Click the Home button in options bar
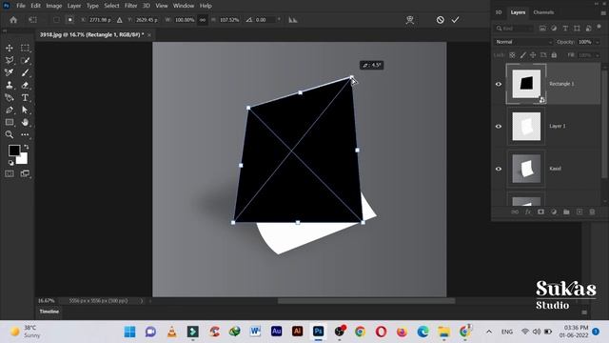609x343 pixels. pyautogui.click(x=13, y=20)
